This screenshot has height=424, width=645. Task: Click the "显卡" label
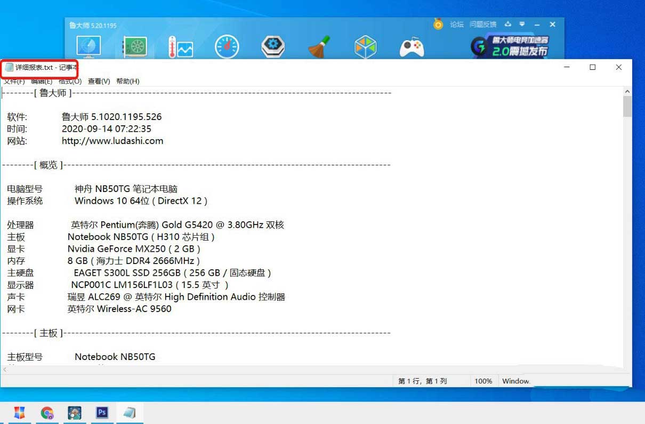(16, 249)
